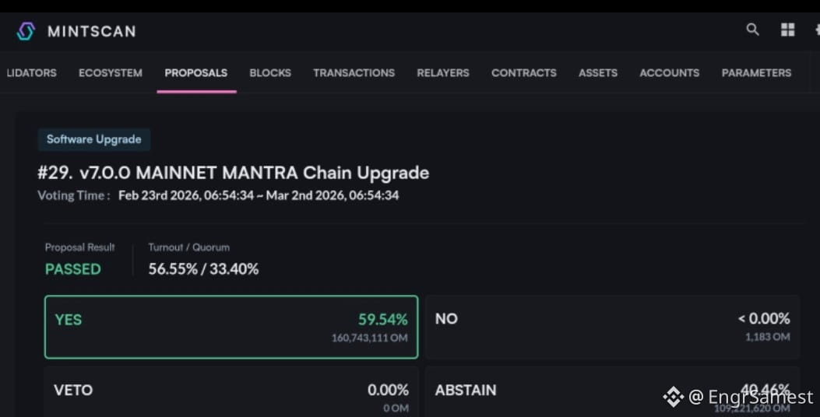
Task: Click the VETO vote result box
Action: coord(231,391)
